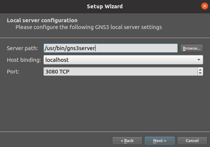This screenshot has width=210, height=147.
Task: Close the Setup Wizard with the orange X
Action: 204,6
